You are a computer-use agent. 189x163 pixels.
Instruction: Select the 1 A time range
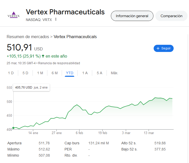[x=85, y=73]
